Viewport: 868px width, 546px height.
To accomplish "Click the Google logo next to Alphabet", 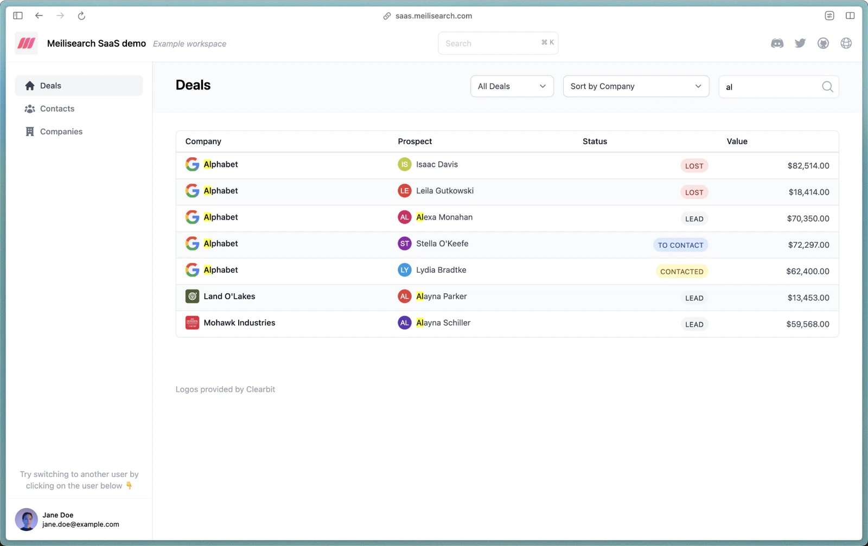I will pyautogui.click(x=192, y=164).
